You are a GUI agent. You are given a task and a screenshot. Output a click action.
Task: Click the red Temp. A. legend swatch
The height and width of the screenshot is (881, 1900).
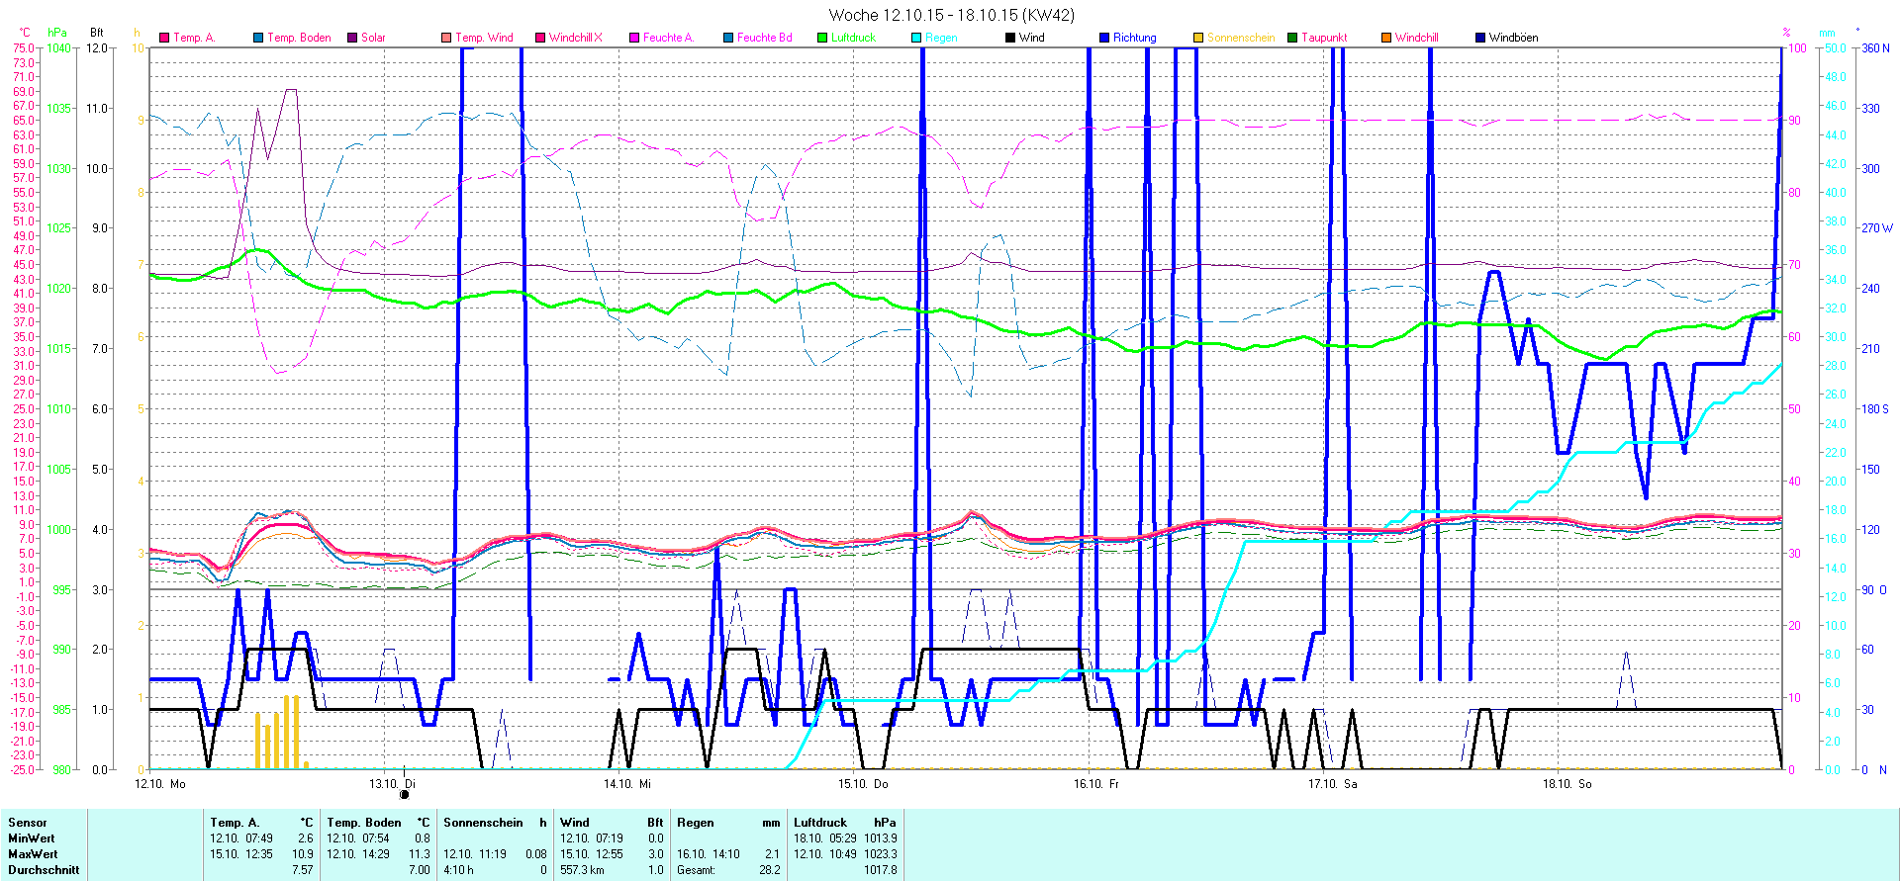coord(164,38)
